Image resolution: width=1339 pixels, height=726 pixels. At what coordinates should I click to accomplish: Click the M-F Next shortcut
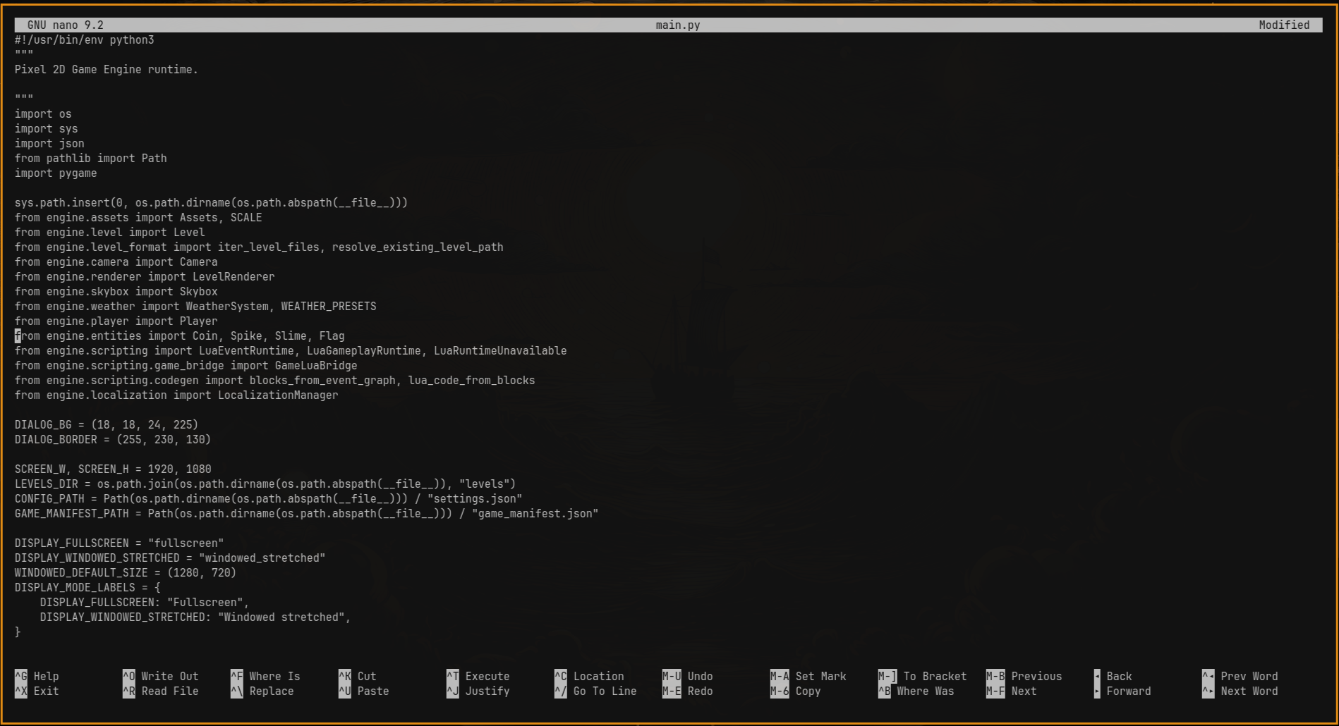pyautogui.click(x=1012, y=691)
